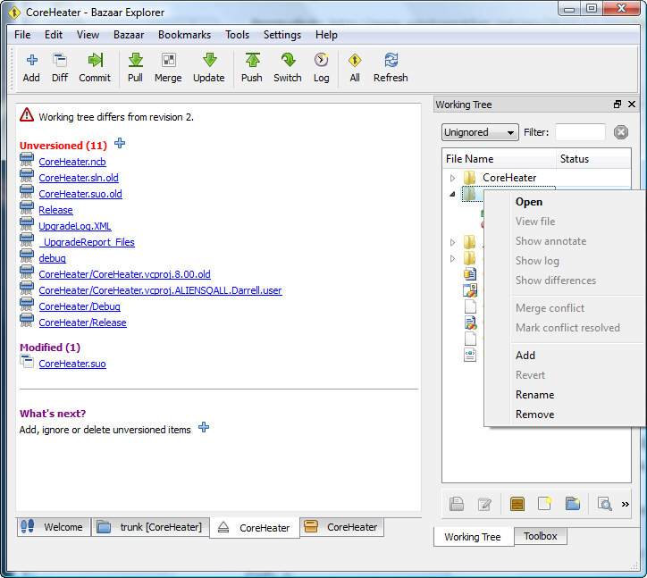This screenshot has height=578, width=647.
Task: Switch to the Toolbox tab
Action: click(x=540, y=536)
